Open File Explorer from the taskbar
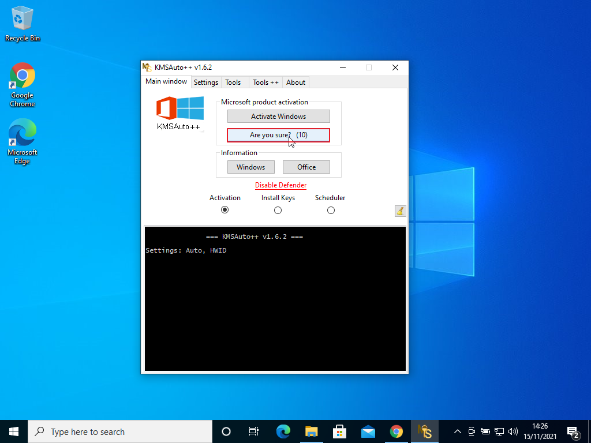 coord(312,431)
